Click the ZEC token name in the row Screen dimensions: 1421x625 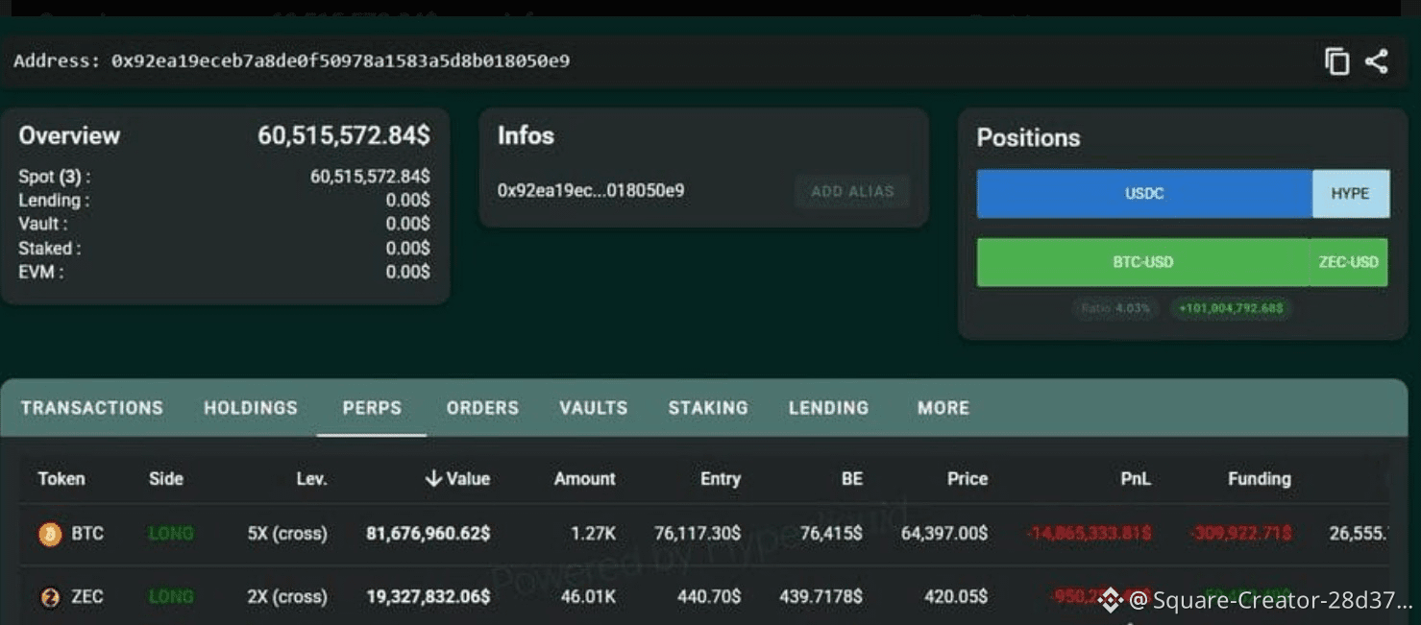[87, 597]
